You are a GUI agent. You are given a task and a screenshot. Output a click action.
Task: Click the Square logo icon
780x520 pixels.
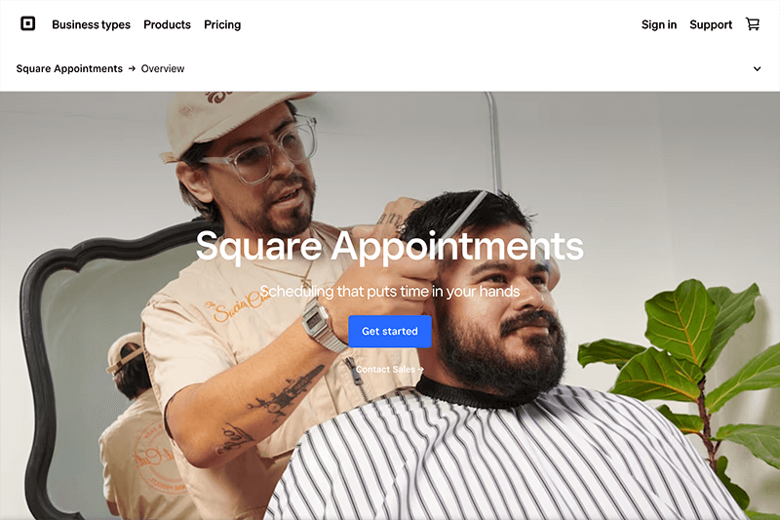[28, 23]
